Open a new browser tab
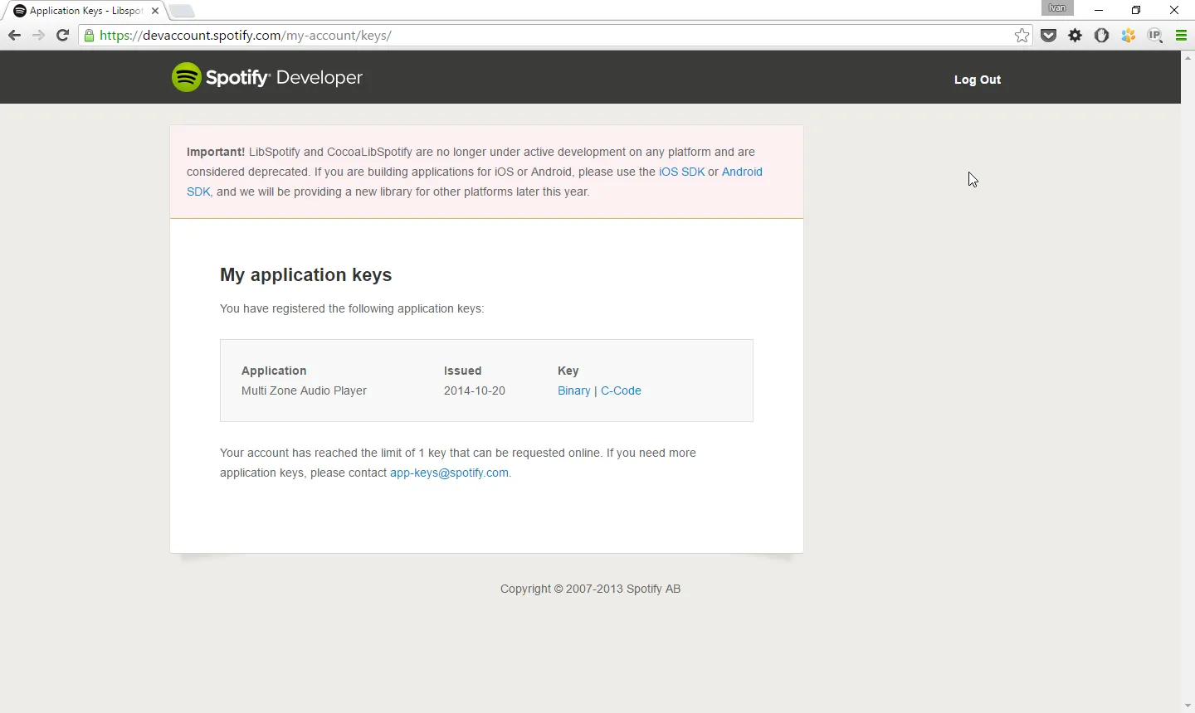 click(182, 11)
